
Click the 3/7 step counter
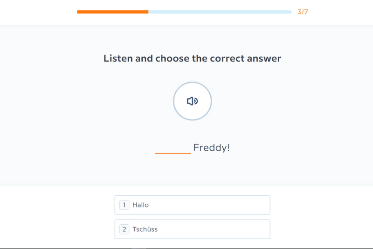point(303,12)
